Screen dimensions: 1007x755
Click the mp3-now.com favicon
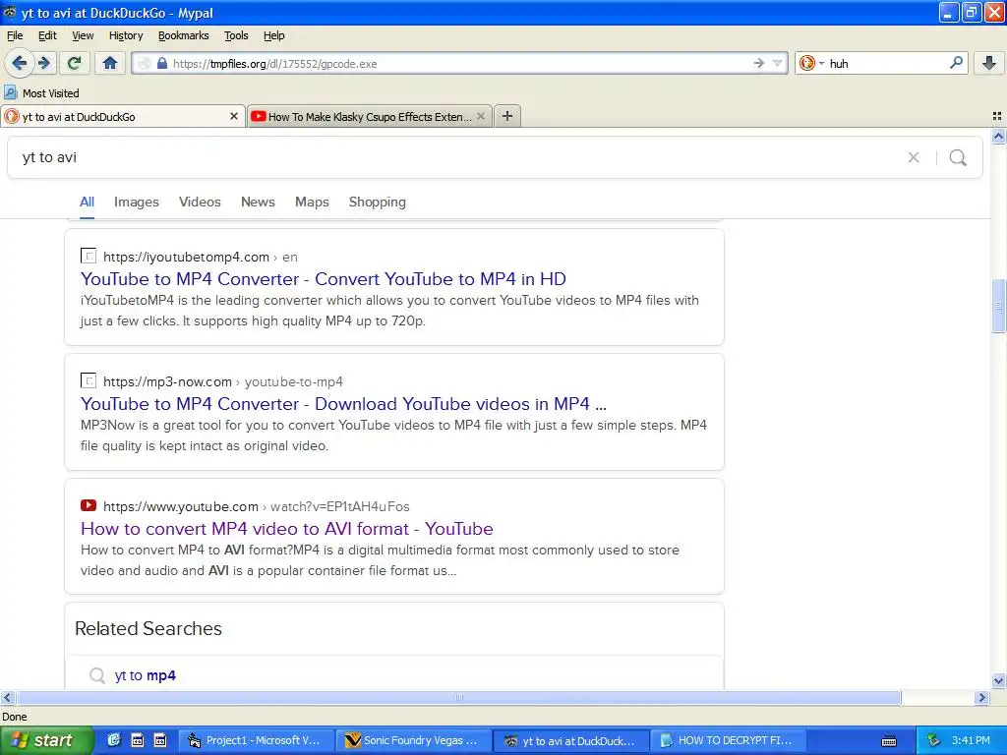tap(89, 380)
